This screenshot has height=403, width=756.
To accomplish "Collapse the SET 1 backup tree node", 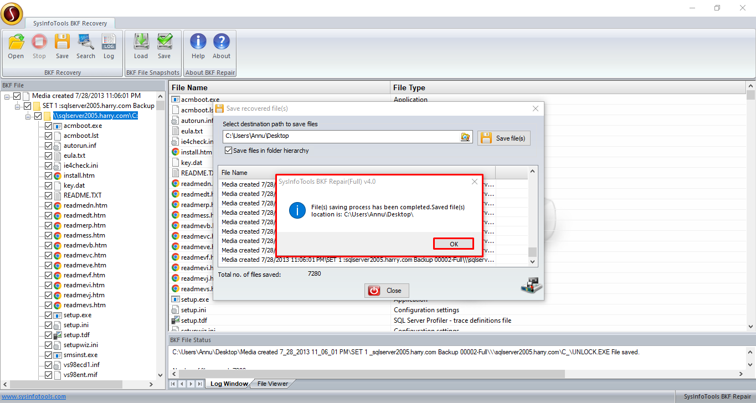I will (18, 106).
